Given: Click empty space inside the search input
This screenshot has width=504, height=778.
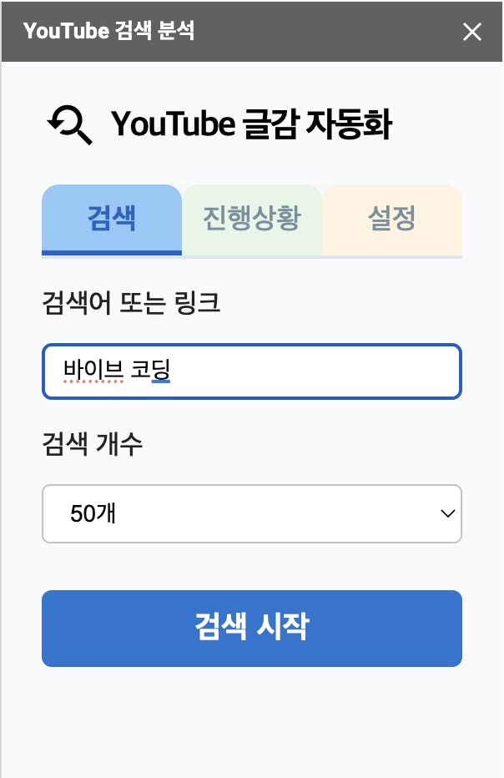Looking at the screenshot, I should click(x=317, y=371).
